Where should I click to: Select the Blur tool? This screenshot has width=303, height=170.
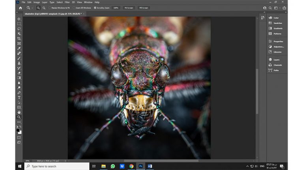click(19, 83)
